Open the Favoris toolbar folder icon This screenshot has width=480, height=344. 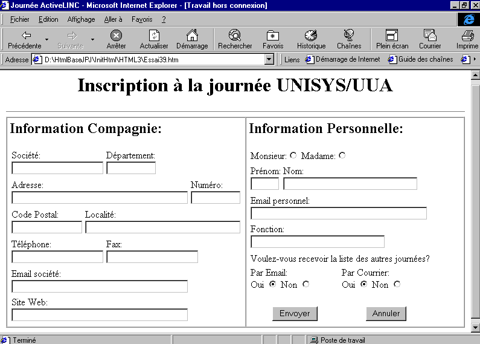click(x=273, y=39)
